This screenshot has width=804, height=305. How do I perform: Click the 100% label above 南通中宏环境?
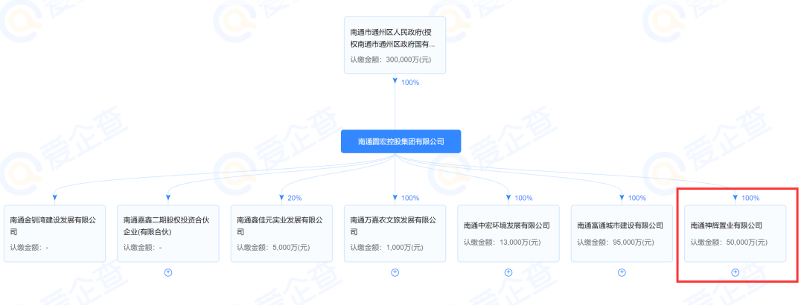tap(523, 198)
